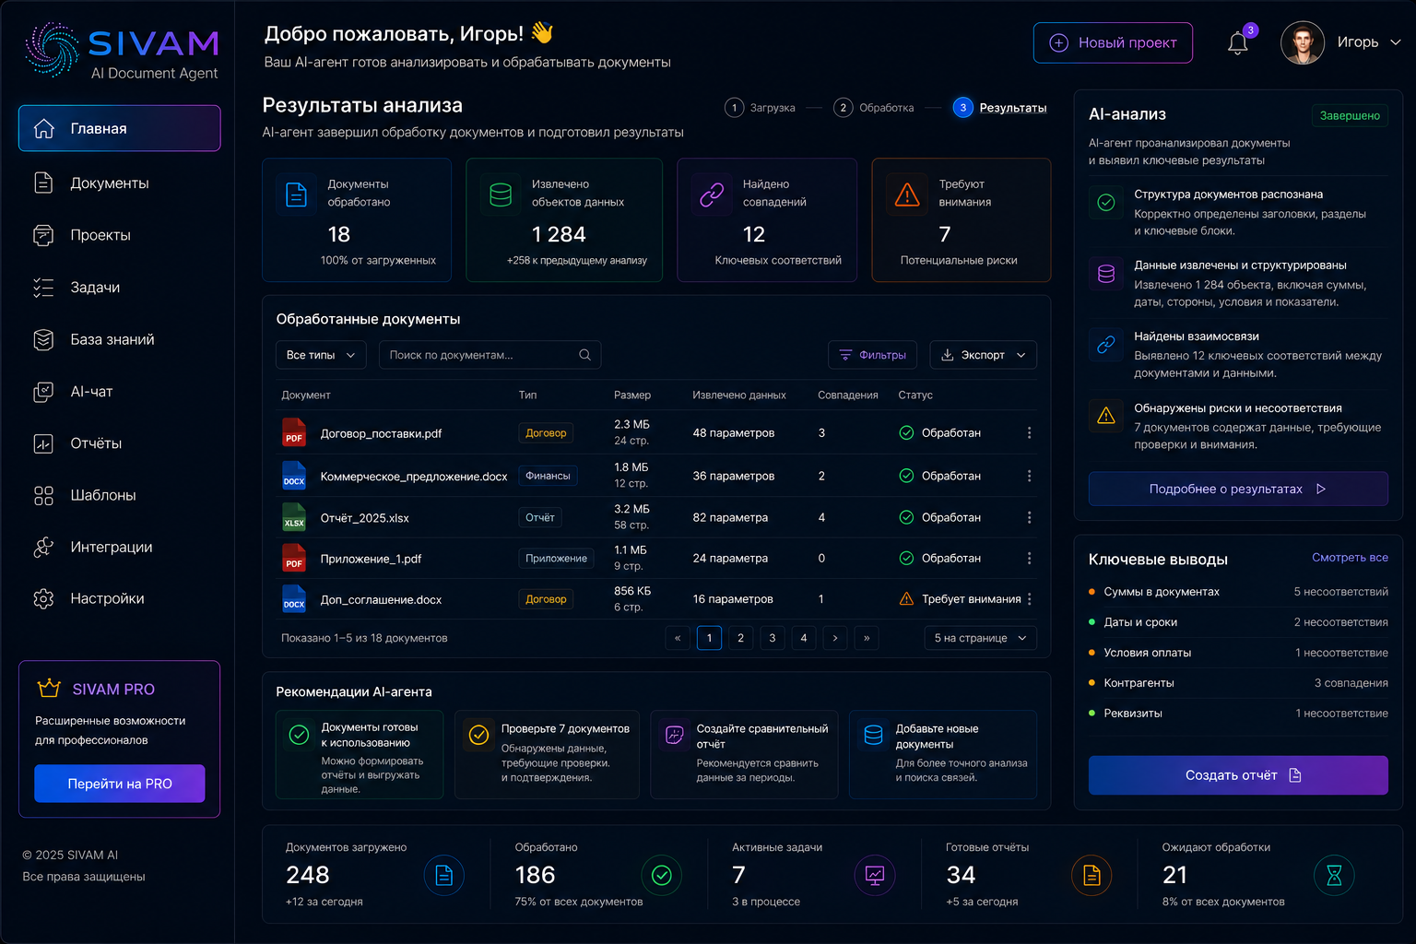1416x944 pixels.
Task: Go to page 2 of documents
Action: 740,638
